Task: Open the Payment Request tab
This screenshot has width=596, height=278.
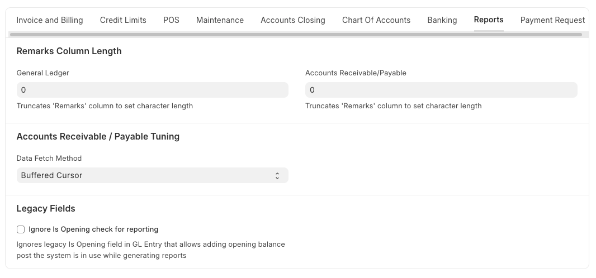Action: (x=552, y=20)
